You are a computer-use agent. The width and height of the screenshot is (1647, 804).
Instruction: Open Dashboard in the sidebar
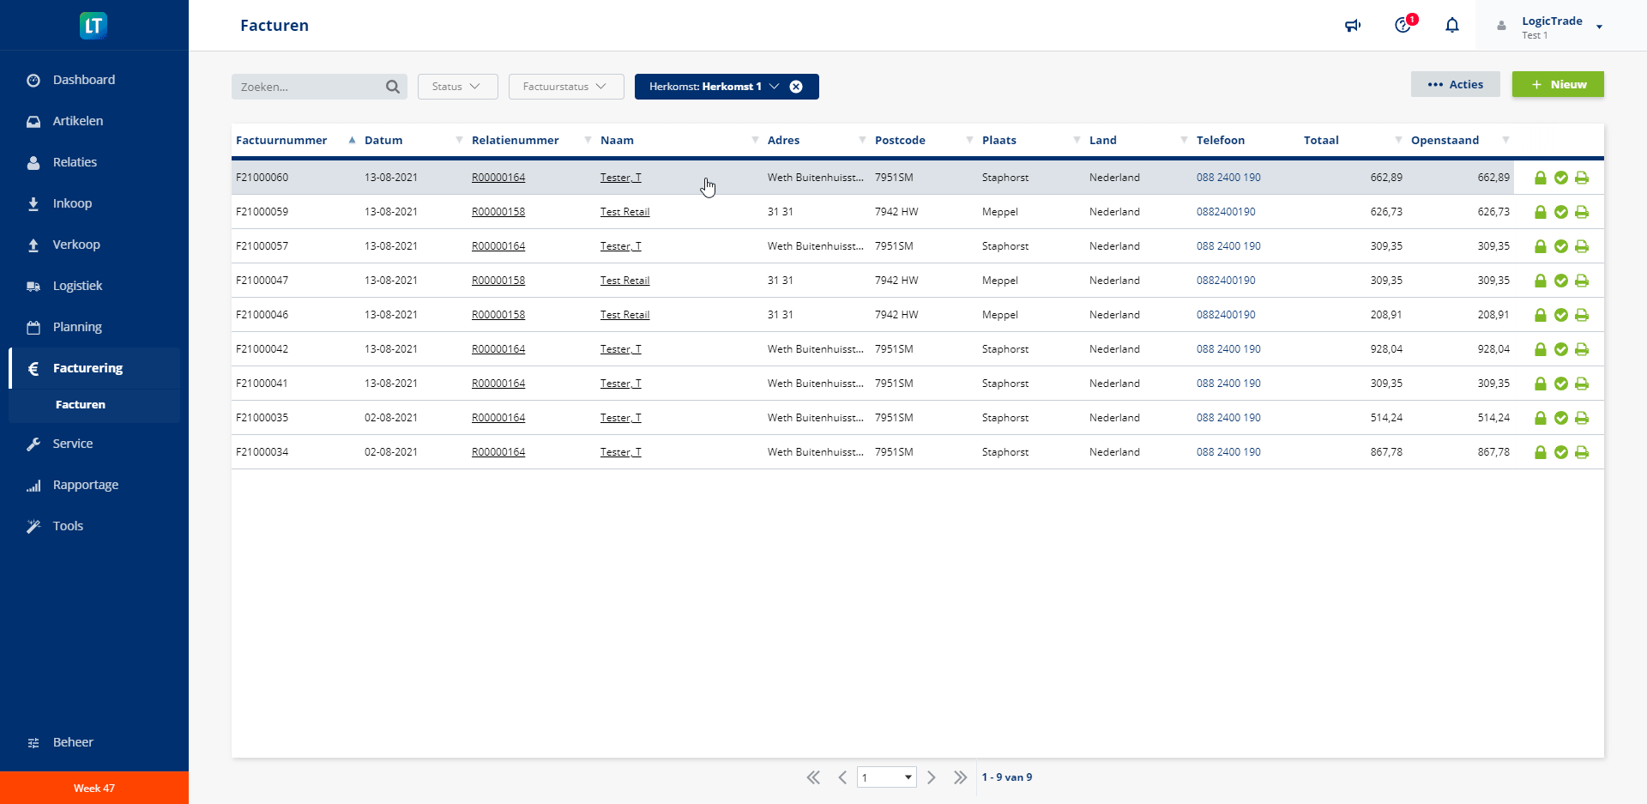(x=83, y=80)
